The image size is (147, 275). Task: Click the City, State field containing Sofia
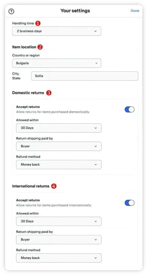pyautogui.click(x=85, y=76)
